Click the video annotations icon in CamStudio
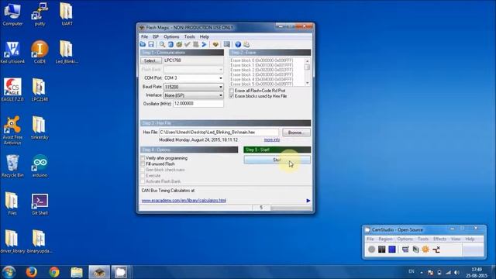Viewport: 496px width, 279px height. 415,250
